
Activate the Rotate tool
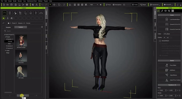click(x=59, y=5)
